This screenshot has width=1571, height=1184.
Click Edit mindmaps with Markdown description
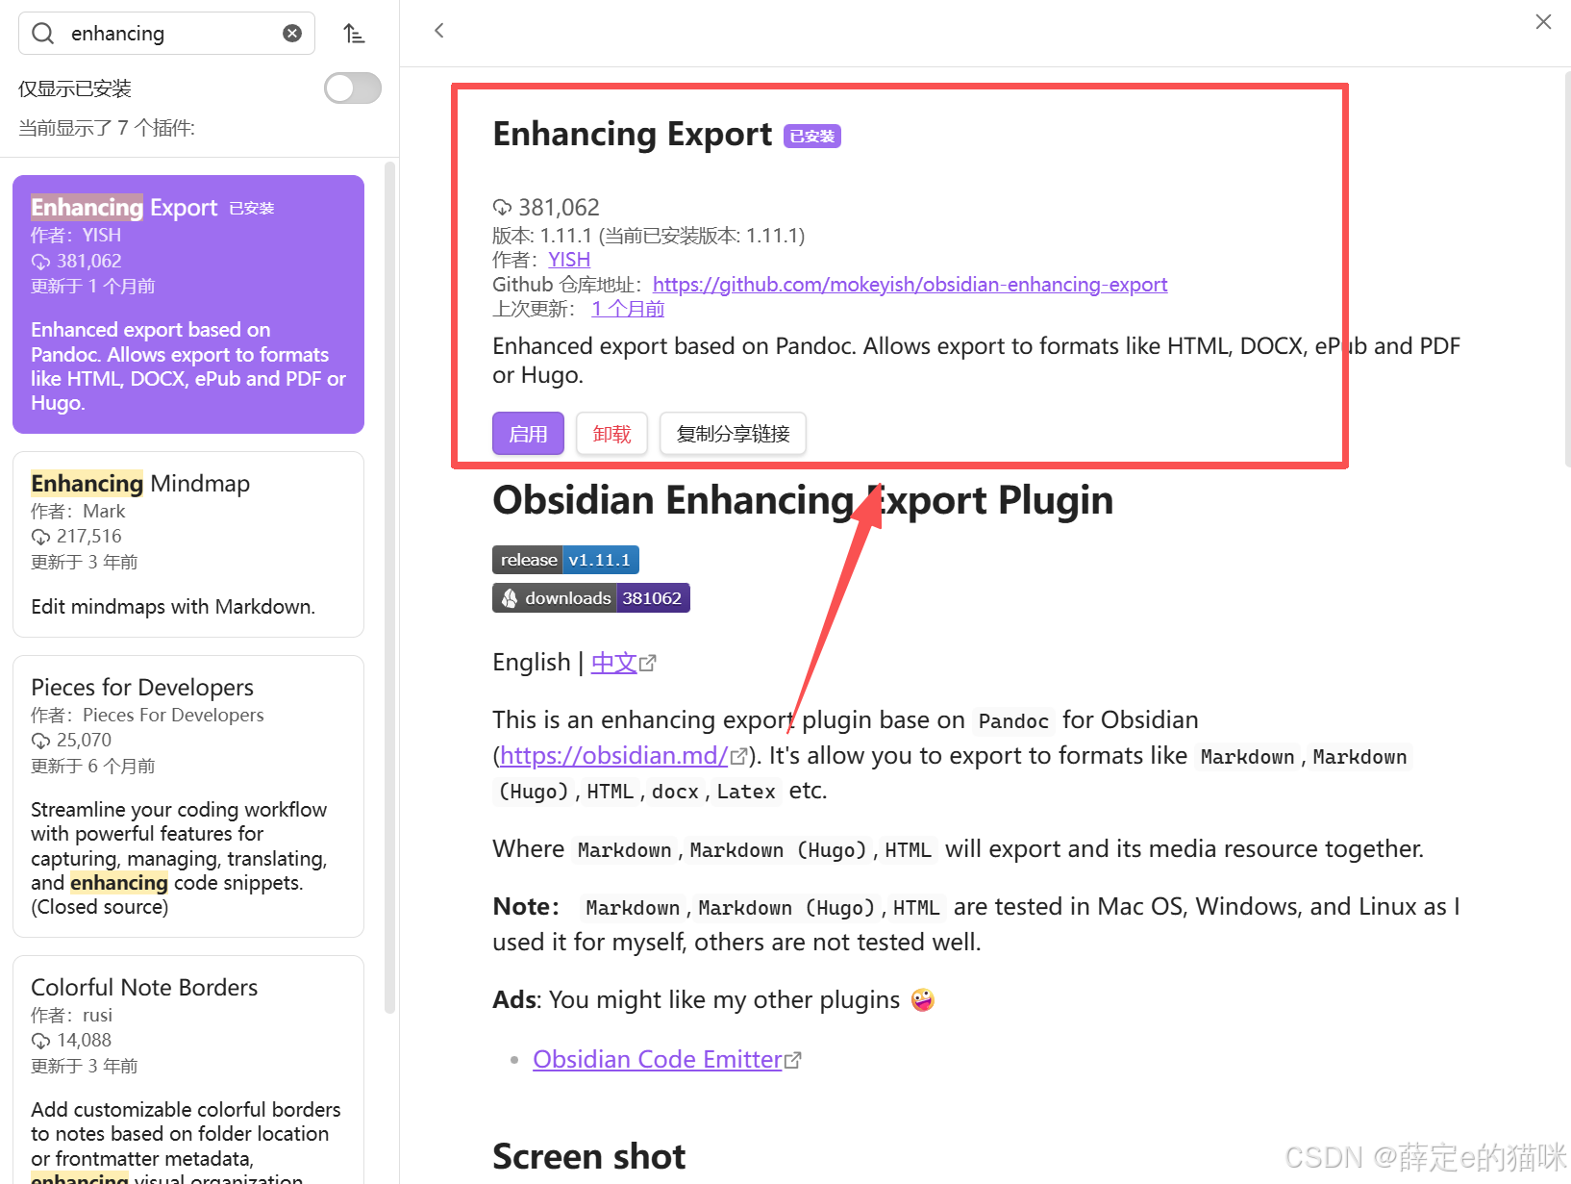173,607
